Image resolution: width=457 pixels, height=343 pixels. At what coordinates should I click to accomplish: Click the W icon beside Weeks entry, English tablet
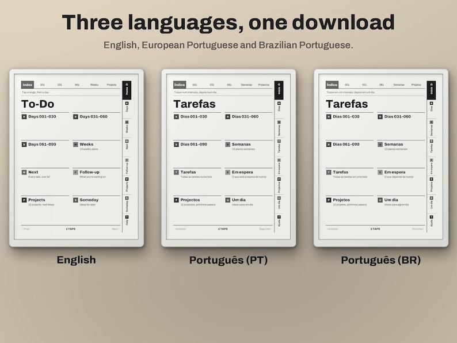[75, 144]
